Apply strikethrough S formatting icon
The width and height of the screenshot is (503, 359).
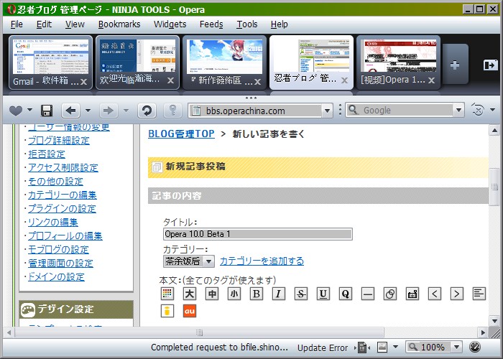click(x=300, y=293)
